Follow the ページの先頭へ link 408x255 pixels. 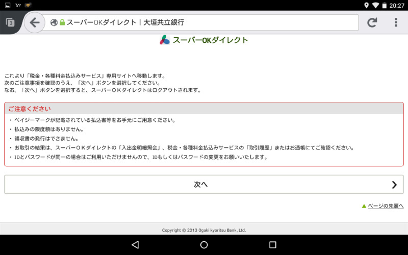click(386, 206)
